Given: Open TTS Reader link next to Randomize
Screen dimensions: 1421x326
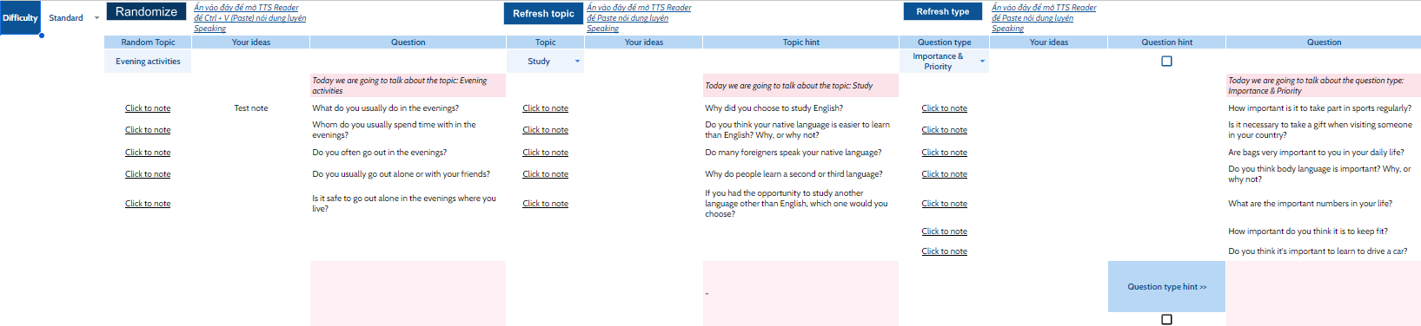Looking at the screenshot, I should (249, 18).
